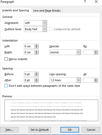This screenshot has height=135, width=102.
Task: Decrease the line spacing At value arrow
Action: [96, 81]
